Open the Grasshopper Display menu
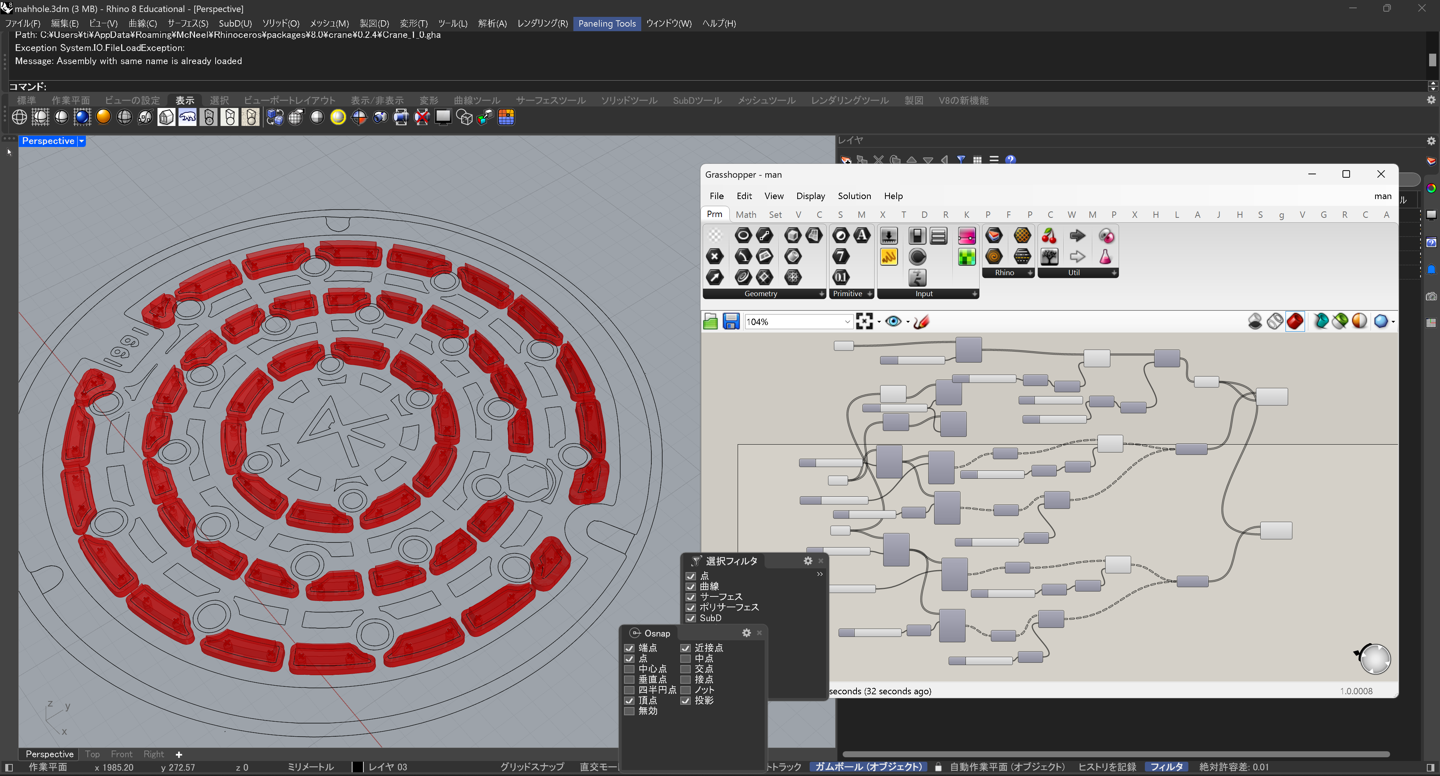 point(810,196)
